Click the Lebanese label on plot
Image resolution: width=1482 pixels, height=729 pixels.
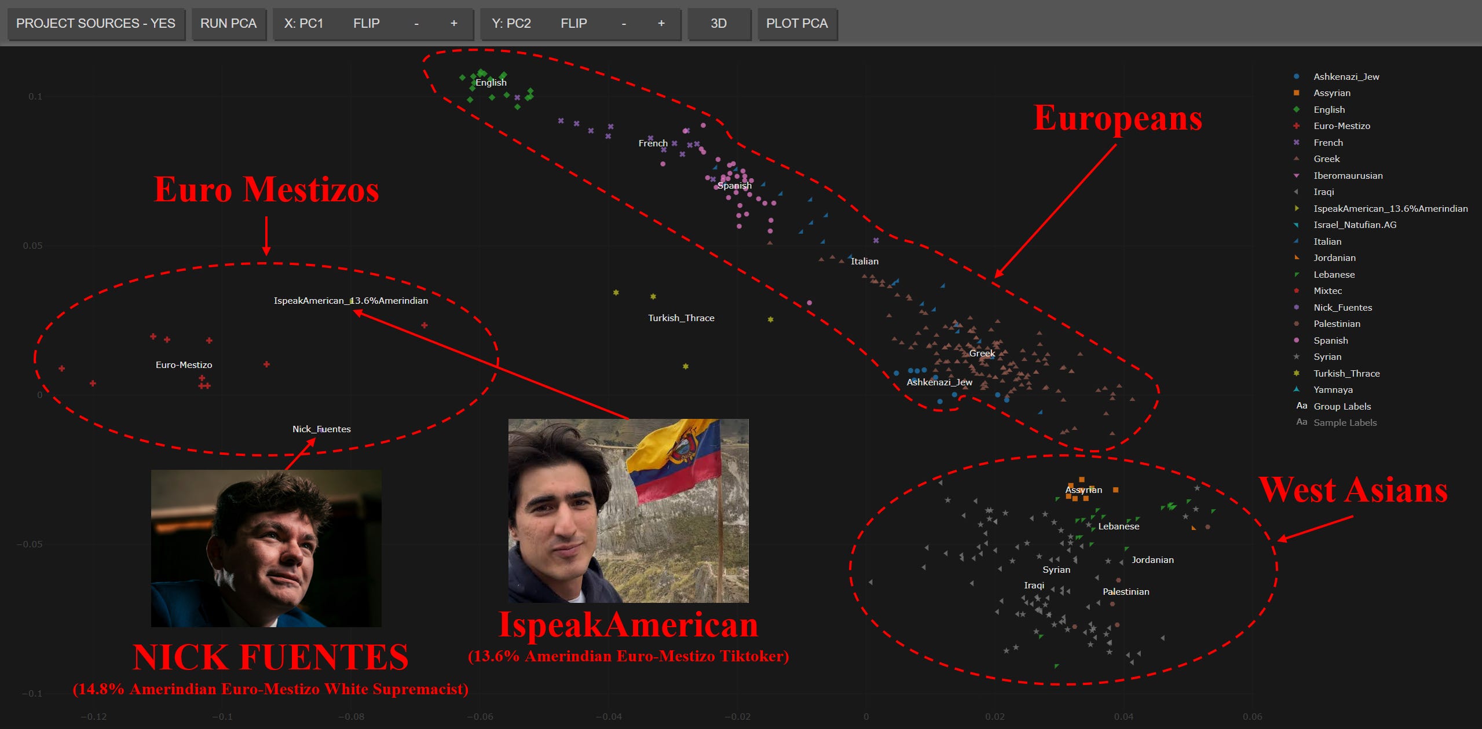(x=1119, y=526)
